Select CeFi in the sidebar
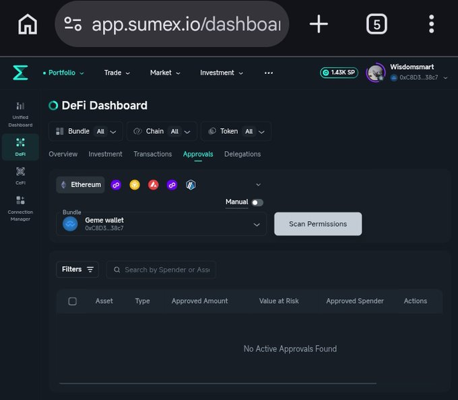The height and width of the screenshot is (400, 458). tap(20, 176)
